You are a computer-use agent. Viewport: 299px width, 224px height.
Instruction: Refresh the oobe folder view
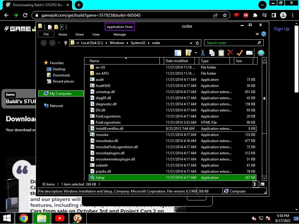(197, 43)
